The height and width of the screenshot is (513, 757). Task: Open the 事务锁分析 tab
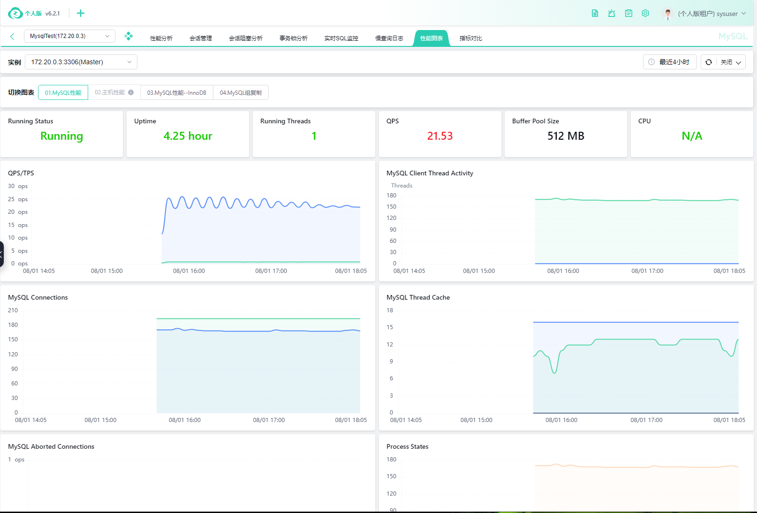[294, 38]
